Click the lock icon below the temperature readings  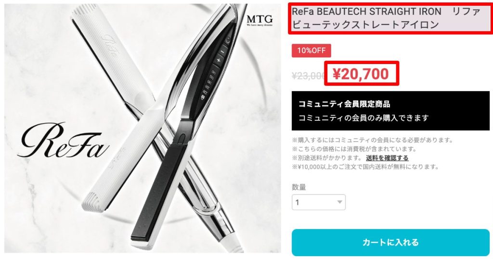click(x=203, y=98)
